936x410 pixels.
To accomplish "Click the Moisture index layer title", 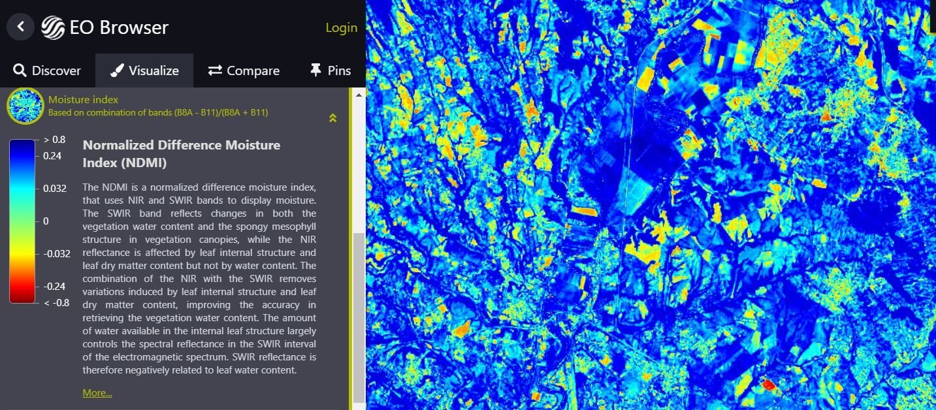I will coord(84,99).
